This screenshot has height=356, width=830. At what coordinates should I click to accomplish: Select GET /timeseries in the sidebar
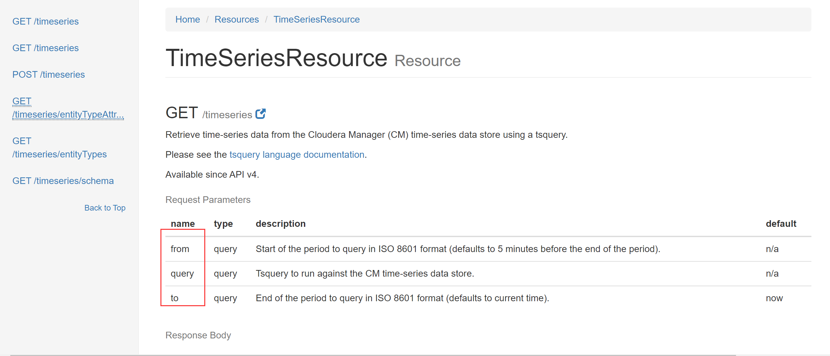pyautogui.click(x=46, y=21)
